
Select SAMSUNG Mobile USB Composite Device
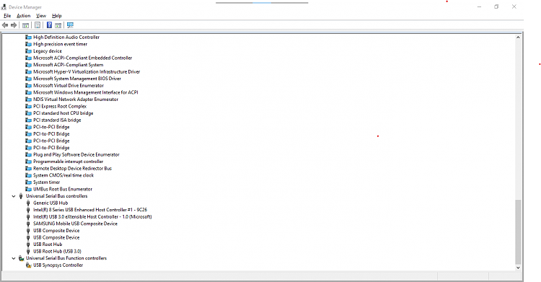pyautogui.click(x=75, y=224)
